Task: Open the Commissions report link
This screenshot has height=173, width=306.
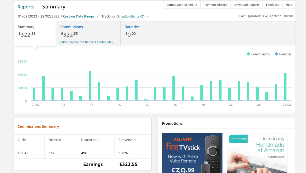Action: 72,27
